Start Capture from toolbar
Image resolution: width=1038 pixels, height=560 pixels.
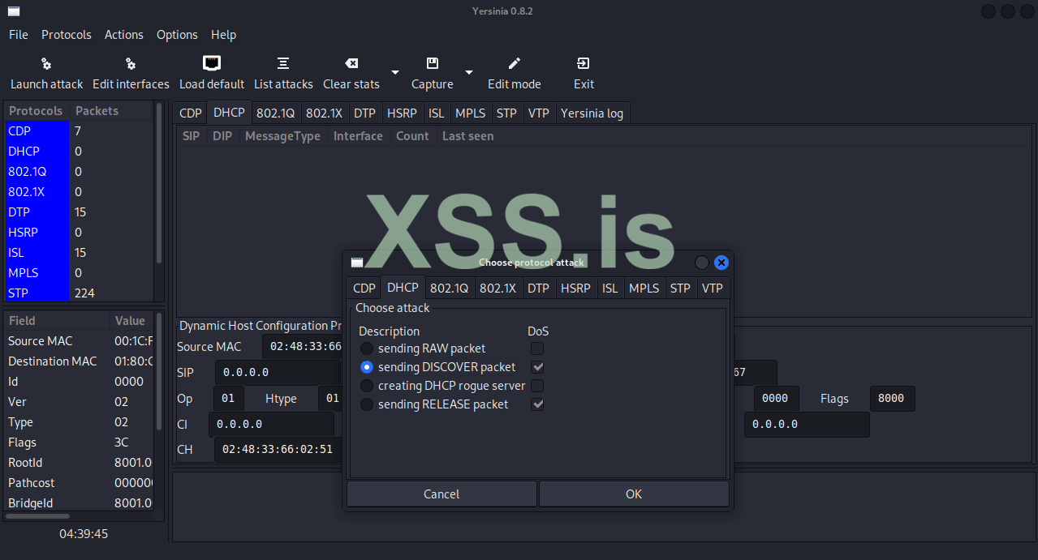tap(433, 74)
